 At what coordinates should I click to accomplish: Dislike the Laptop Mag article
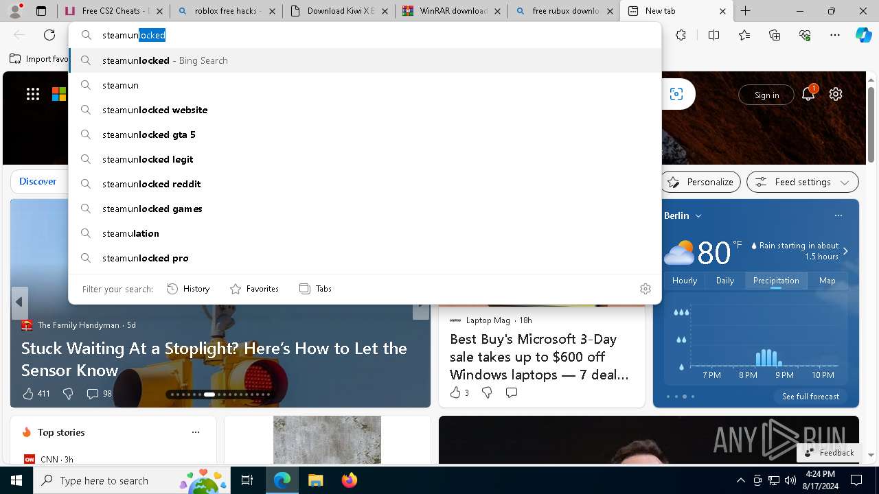click(487, 392)
